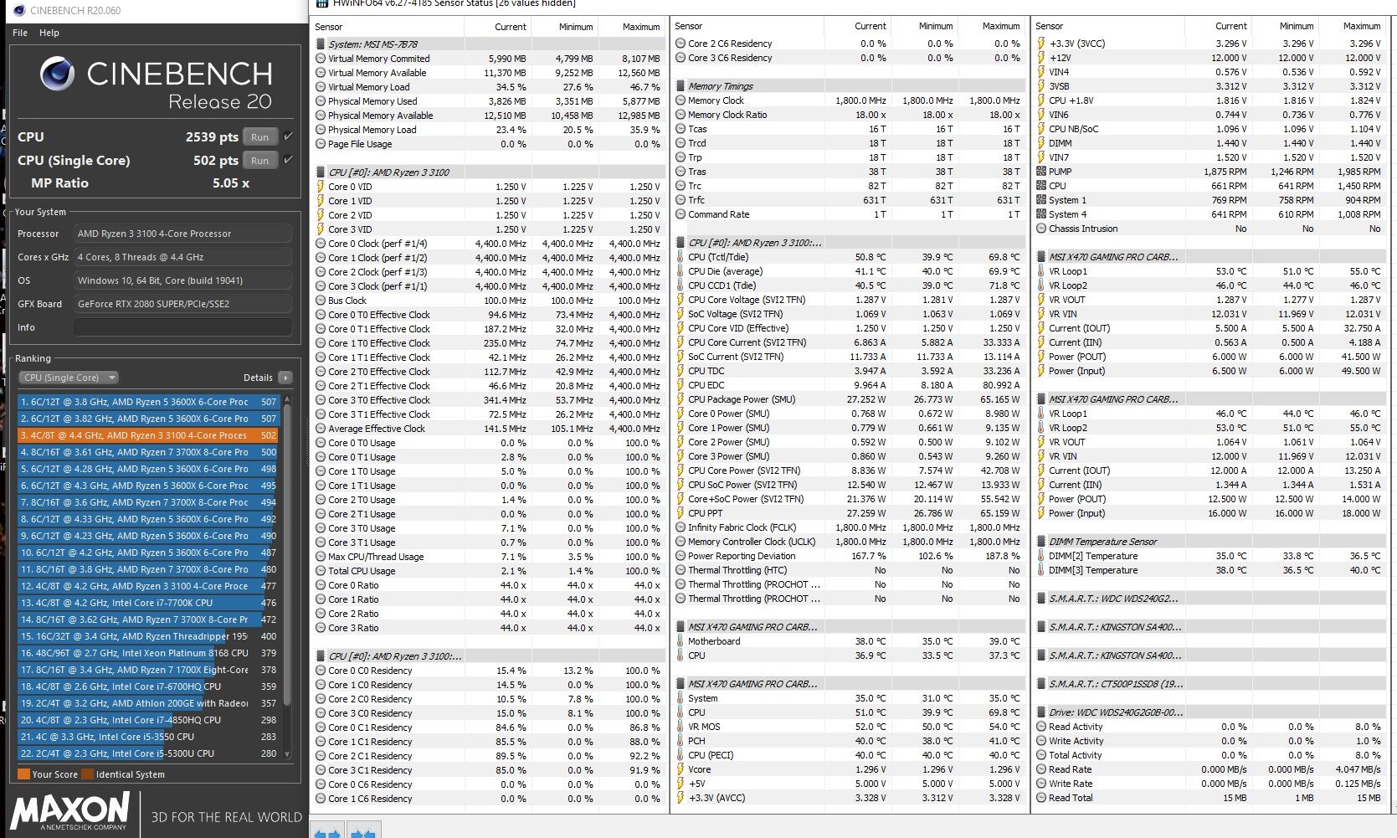The width and height of the screenshot is (1397, 838).
Task: Click the icon for Virtual Memory Commited row
Action: coord(321,59)
